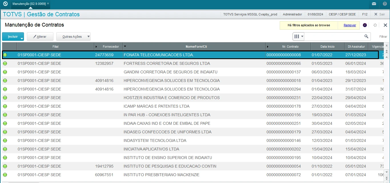The width and height of the screenshot is (390, 183).
Task: Select the Manutenção [02.9.0069] tab
Action: [x=29, y=4]
